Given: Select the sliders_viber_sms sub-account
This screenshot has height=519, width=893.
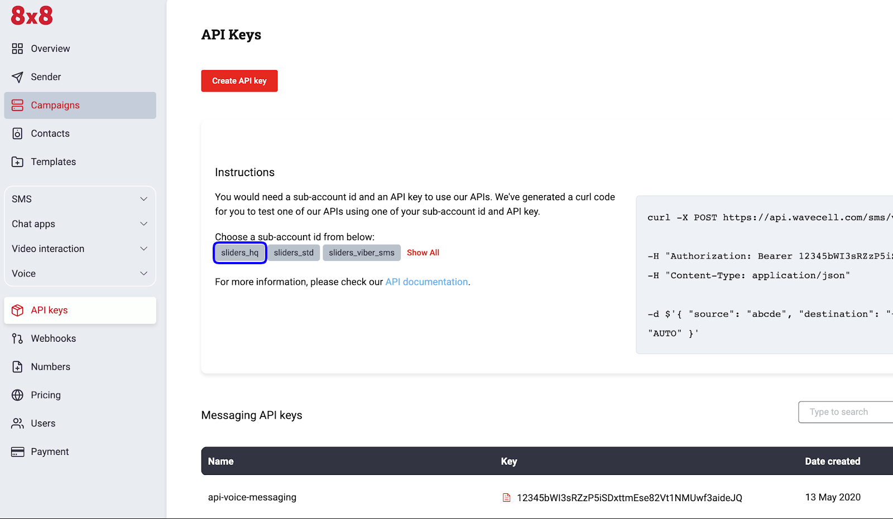Looking at the screenshot, I should [x=361, y=253].
